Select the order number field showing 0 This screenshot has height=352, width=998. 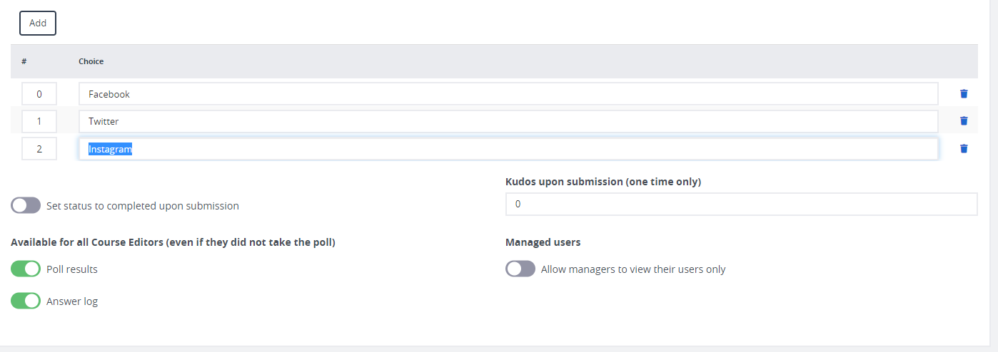pyautogui.click(x=39, y=94)
